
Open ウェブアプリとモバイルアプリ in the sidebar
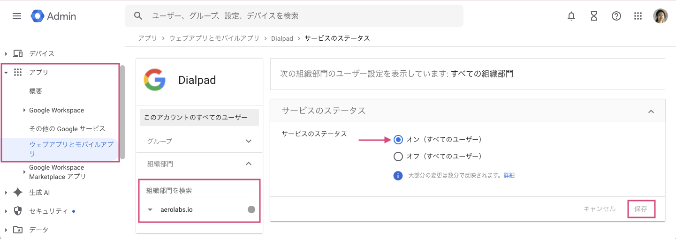(71, 149)
